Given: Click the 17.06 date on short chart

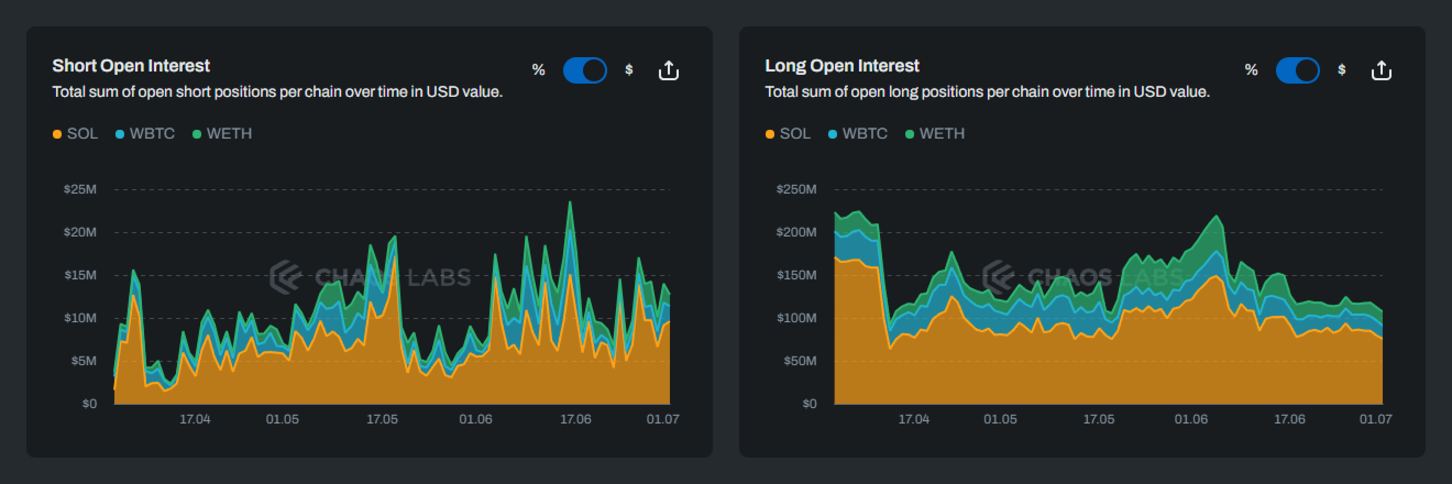Looking at the screenshot, I should tap(575, 419).
